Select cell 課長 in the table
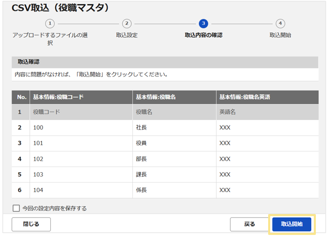329x236 pixels. [x=174, y=174]
